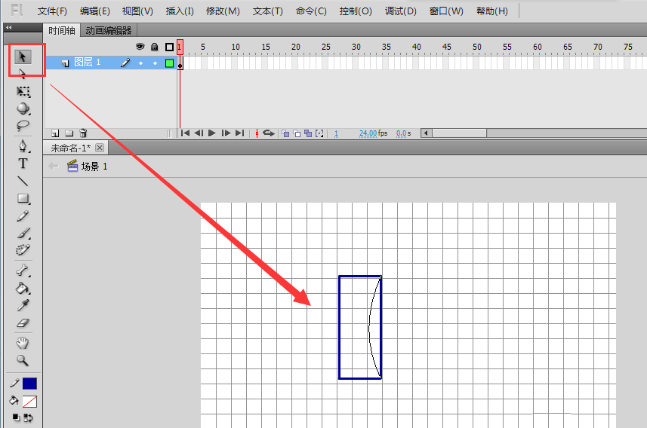
Task: Select the Brush tool
Action: pyautogui.click(x=23, y=233)
